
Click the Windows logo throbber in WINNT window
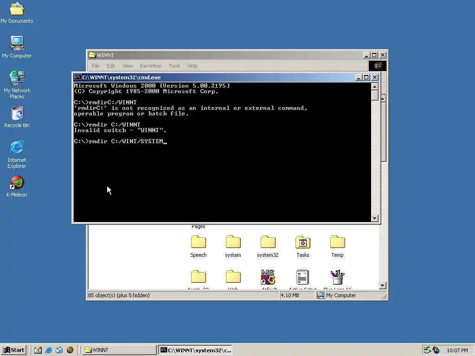coord(378,66)
